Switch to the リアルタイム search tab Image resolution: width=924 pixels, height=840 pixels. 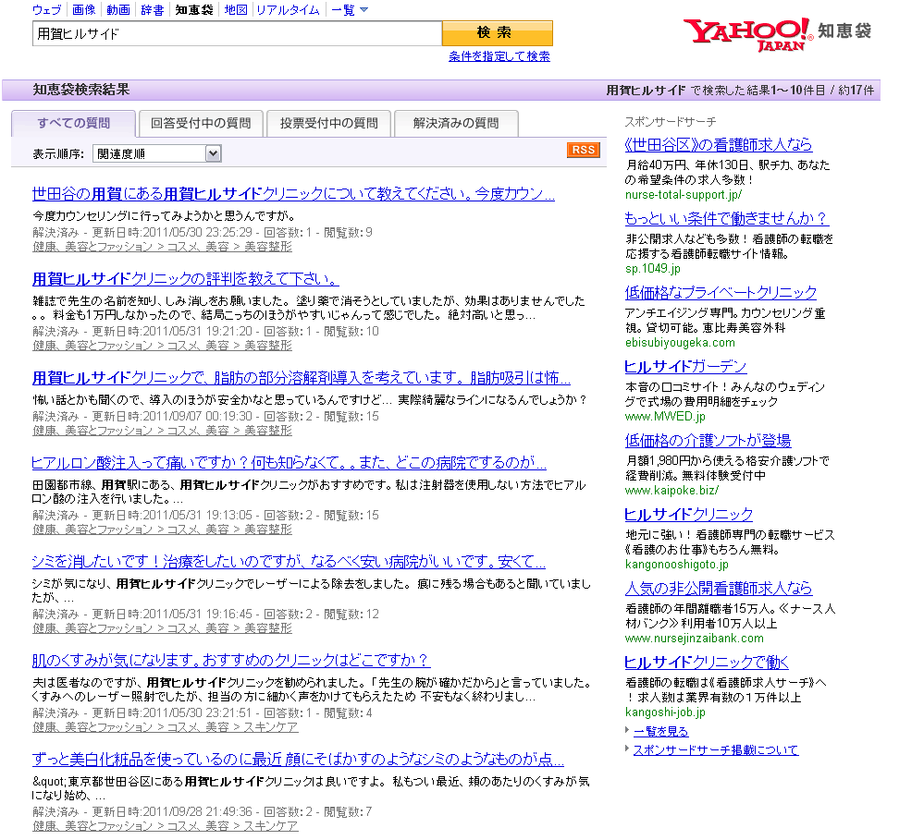(x=288, y=9)
